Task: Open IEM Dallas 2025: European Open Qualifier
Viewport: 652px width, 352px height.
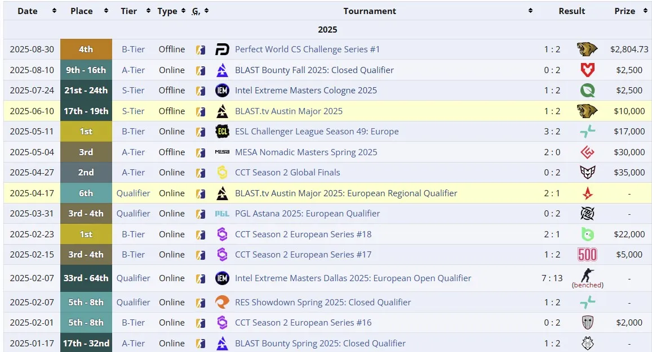Action: pos(353,278)
